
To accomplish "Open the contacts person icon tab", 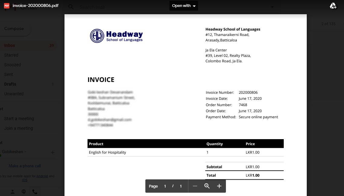I will [x=12, y=192].
